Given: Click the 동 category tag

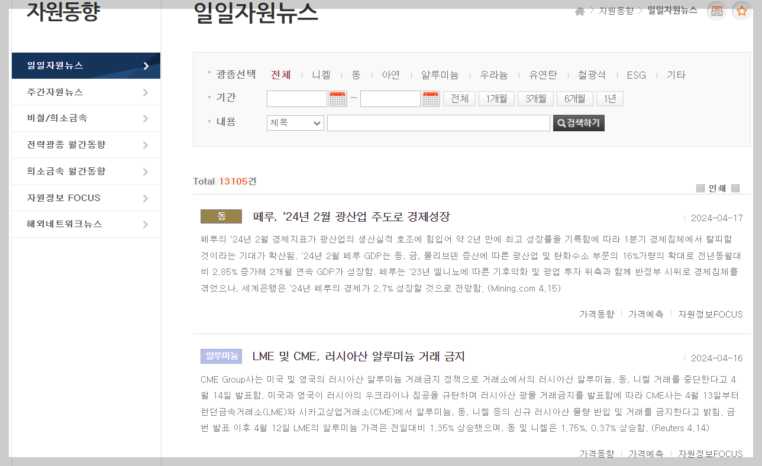Looking at the screenshot, I should point(221,216).
